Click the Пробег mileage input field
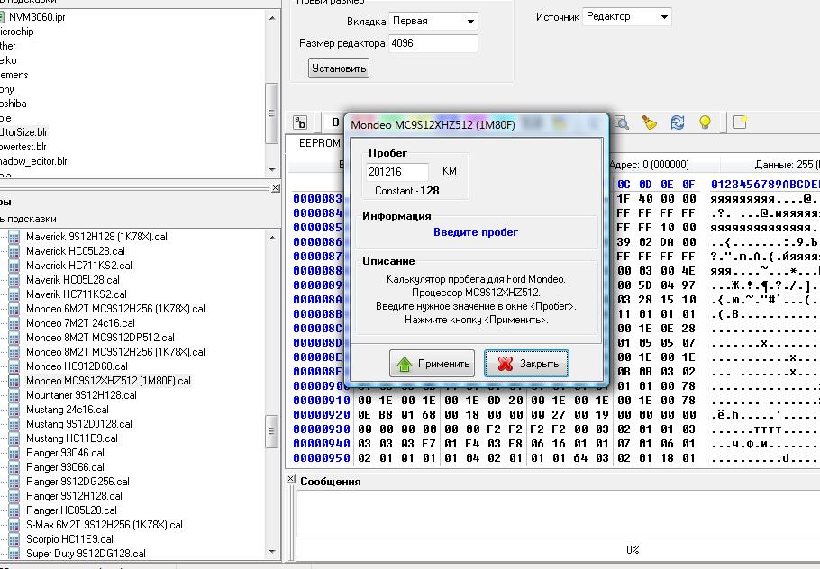Screen dimensions: 820x569 click(397, 171)
